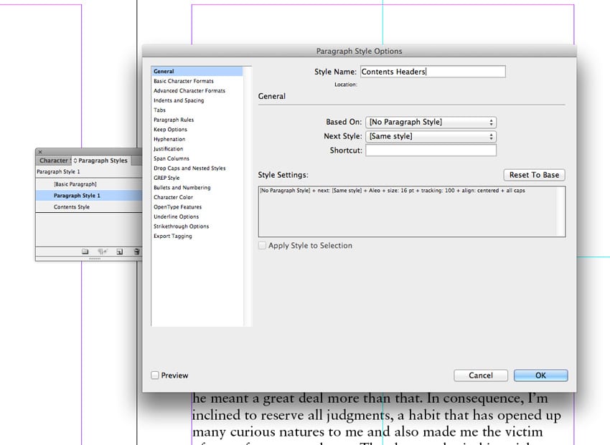The image size is (610, 445).
Task: Toggle Apply Style to Selection checkbox
Action: coord(262,245)
